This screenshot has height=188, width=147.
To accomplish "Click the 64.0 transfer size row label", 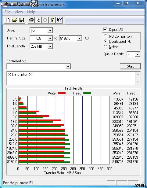I will (x=14, y=130).
